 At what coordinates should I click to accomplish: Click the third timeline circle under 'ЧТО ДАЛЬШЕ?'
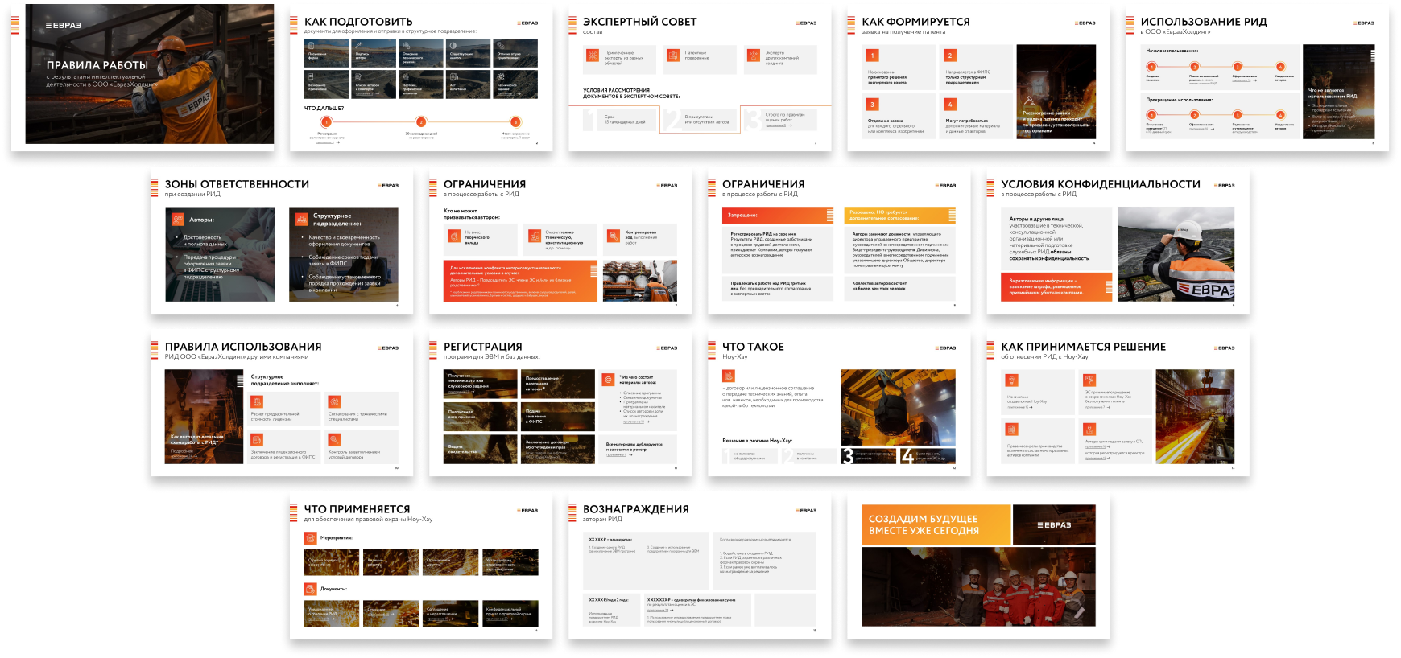(515, 122)
